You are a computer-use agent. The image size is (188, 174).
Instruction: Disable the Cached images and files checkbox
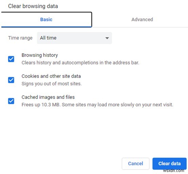pos(11,101)
